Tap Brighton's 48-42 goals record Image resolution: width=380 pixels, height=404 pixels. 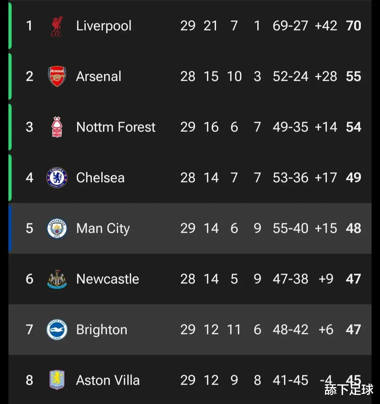click(x=291, y=329)
